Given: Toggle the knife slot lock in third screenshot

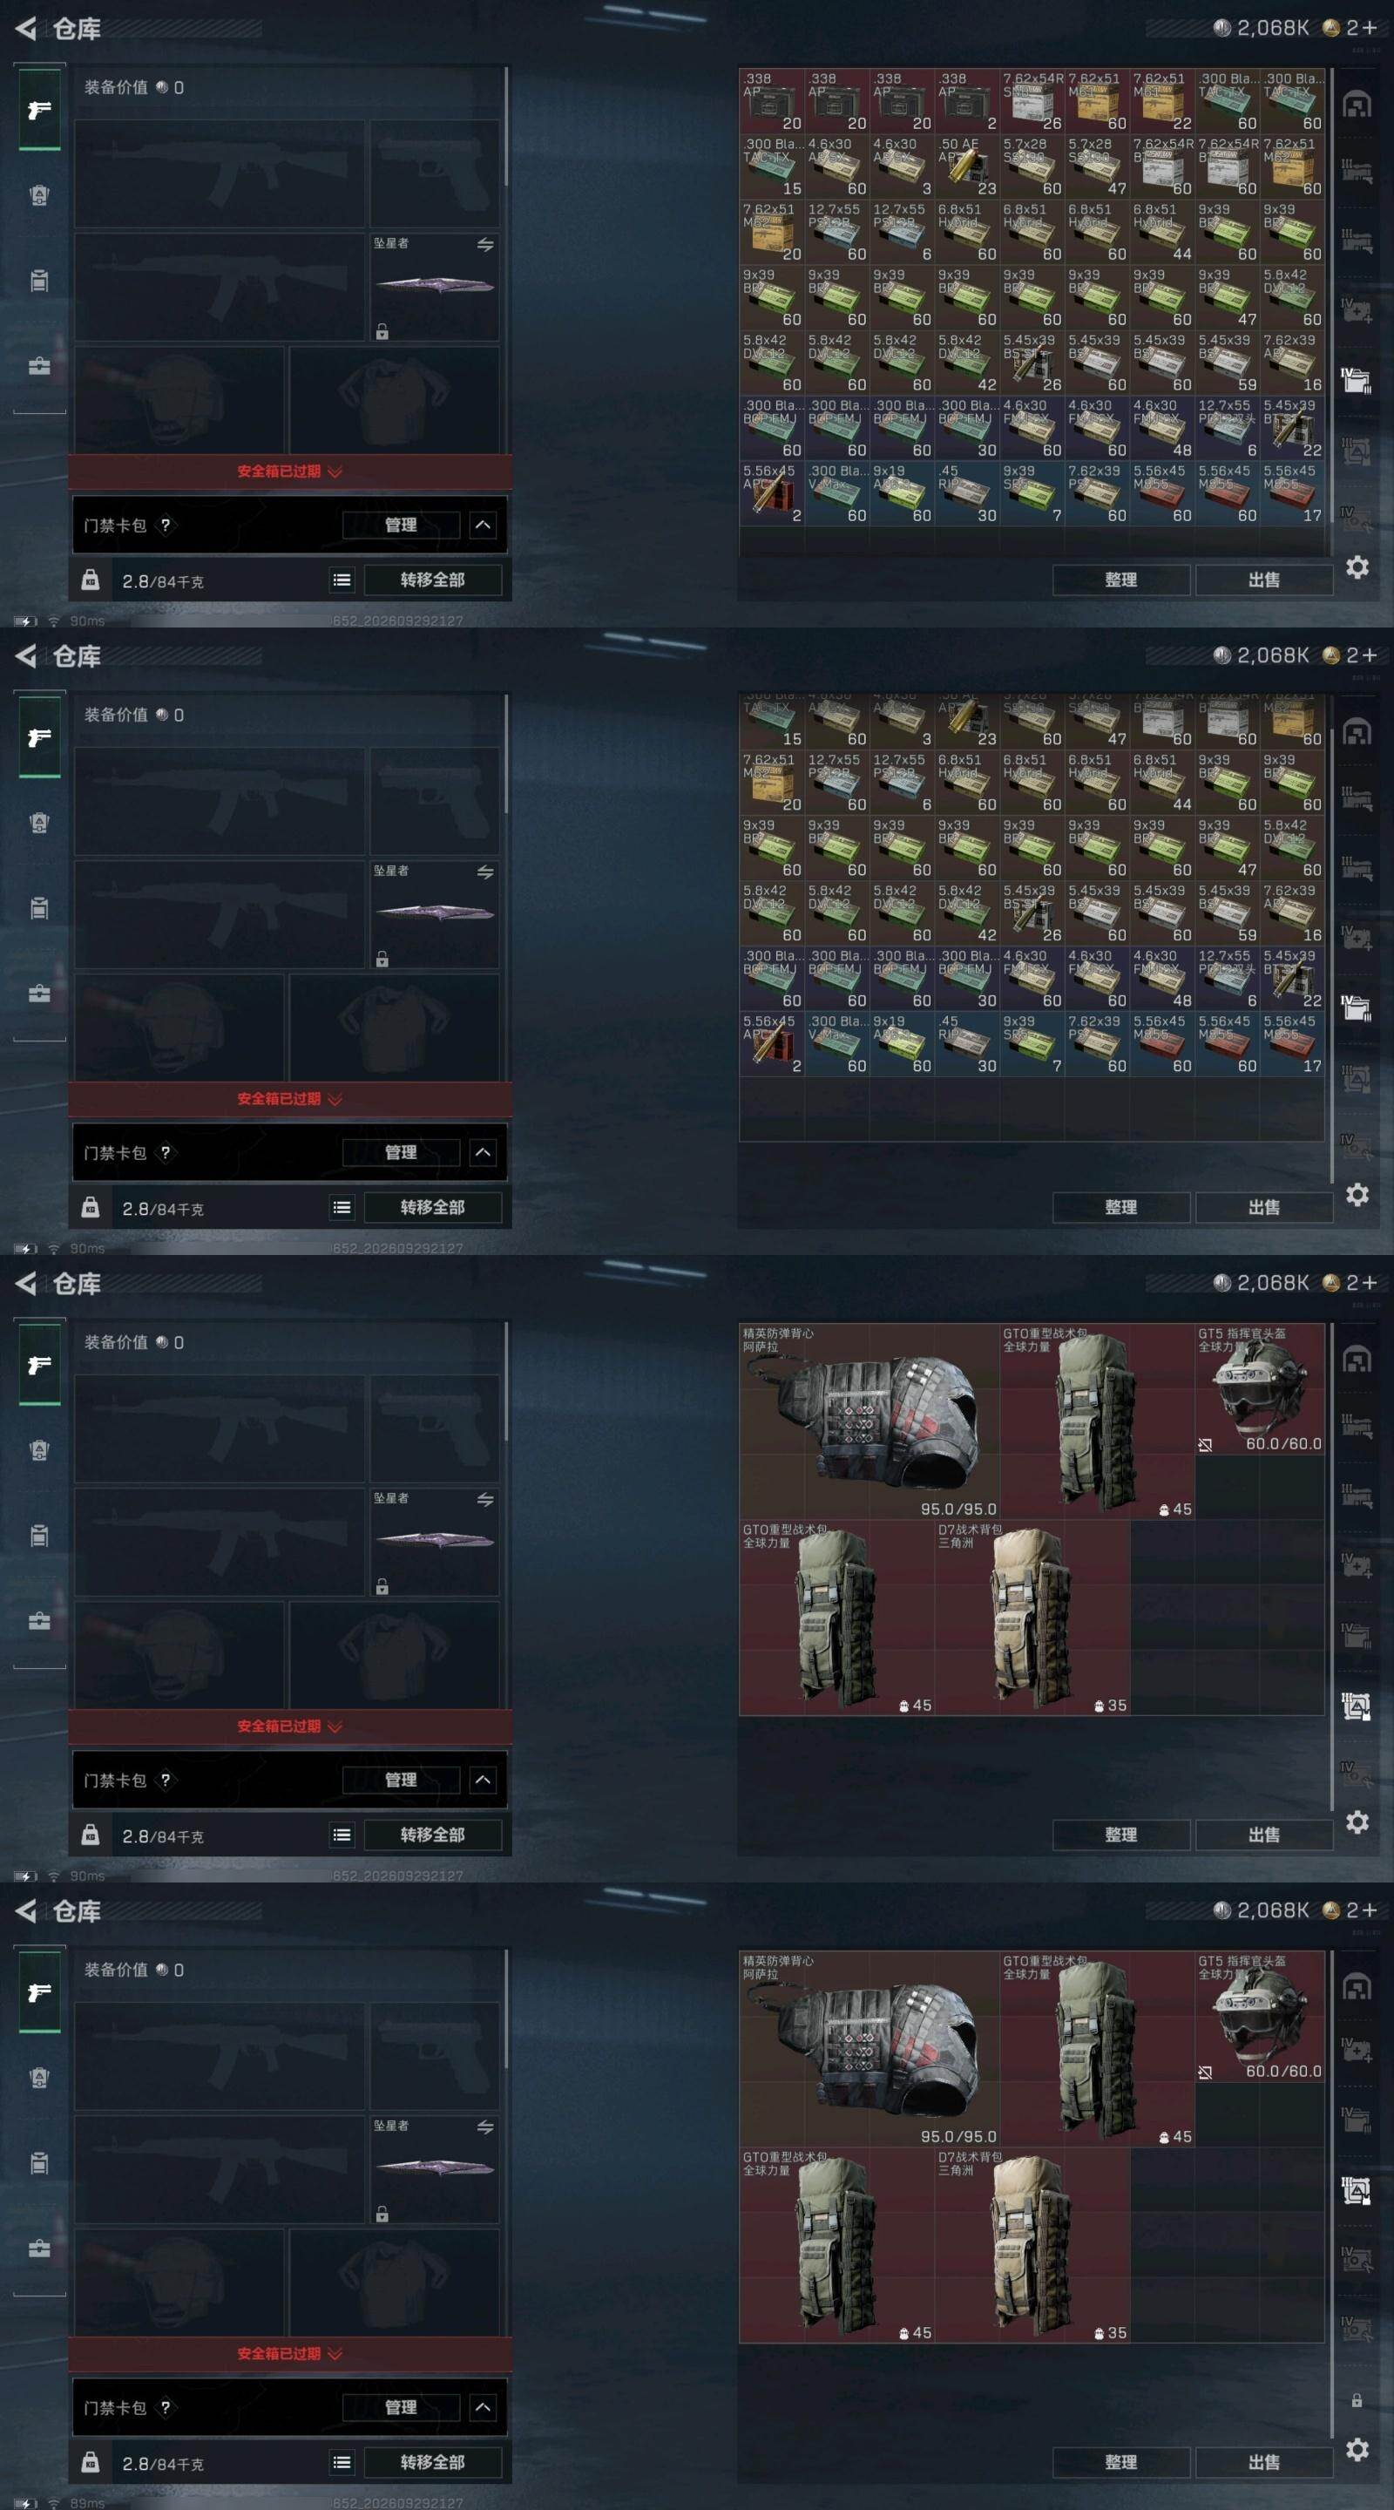Looking at the screenshot, I should coord(382,1587).
